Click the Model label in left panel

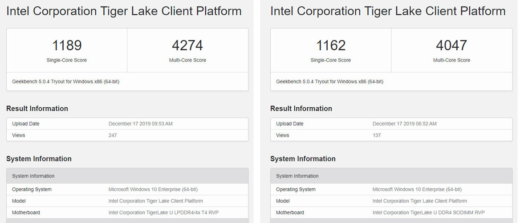[19, 201]
